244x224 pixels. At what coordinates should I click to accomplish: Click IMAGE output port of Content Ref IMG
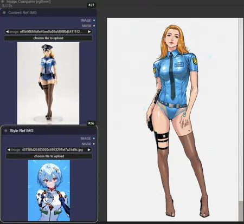click(x=94, y=21)
